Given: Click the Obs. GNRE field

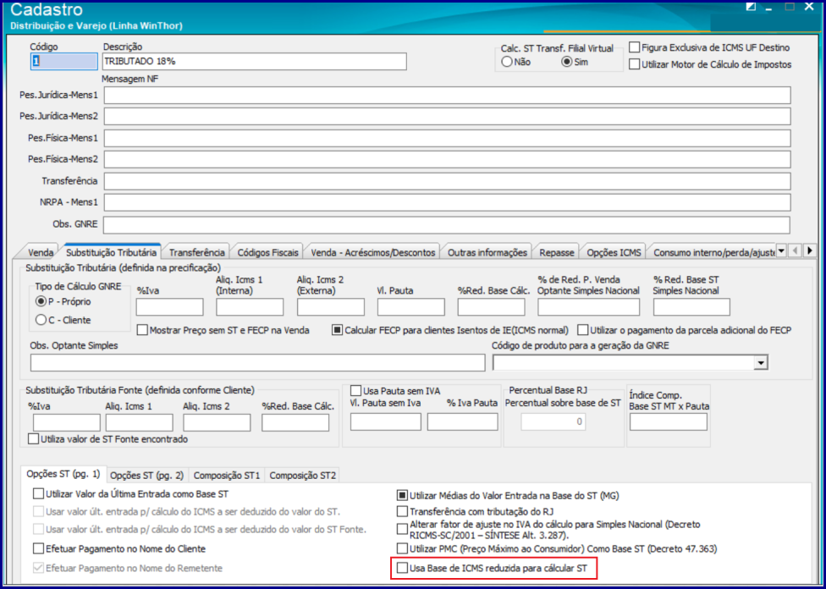Looking at the screenshot, I should [447, 224].
